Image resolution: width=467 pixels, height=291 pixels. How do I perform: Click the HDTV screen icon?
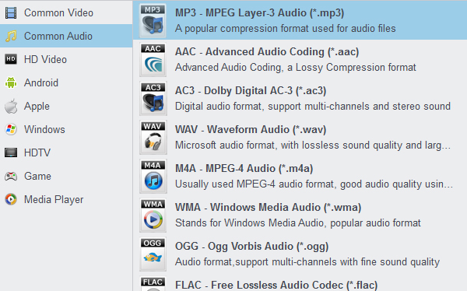(x=11, y=153)
